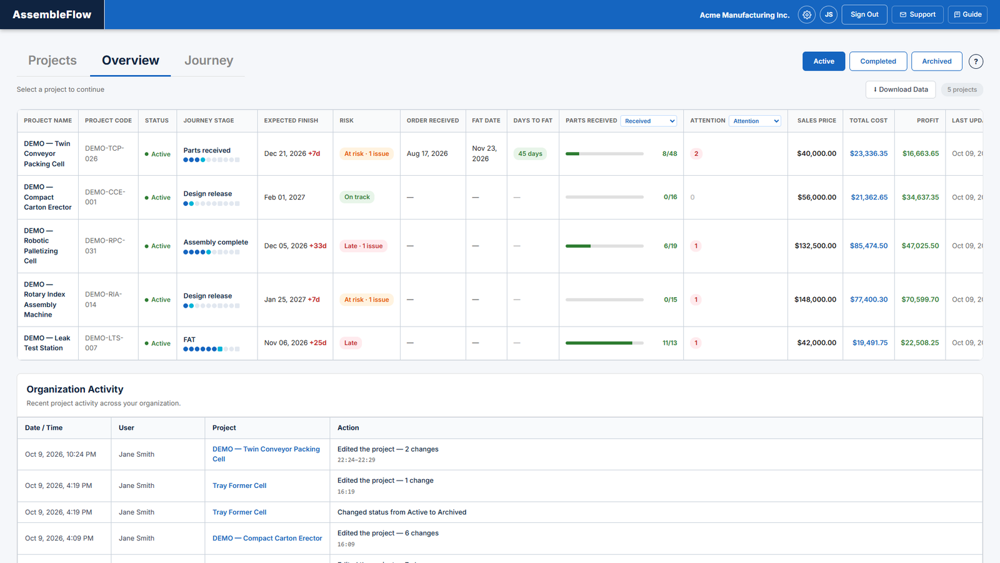
Task: Click attention count badge showing 2
Action: click(696, 154)
